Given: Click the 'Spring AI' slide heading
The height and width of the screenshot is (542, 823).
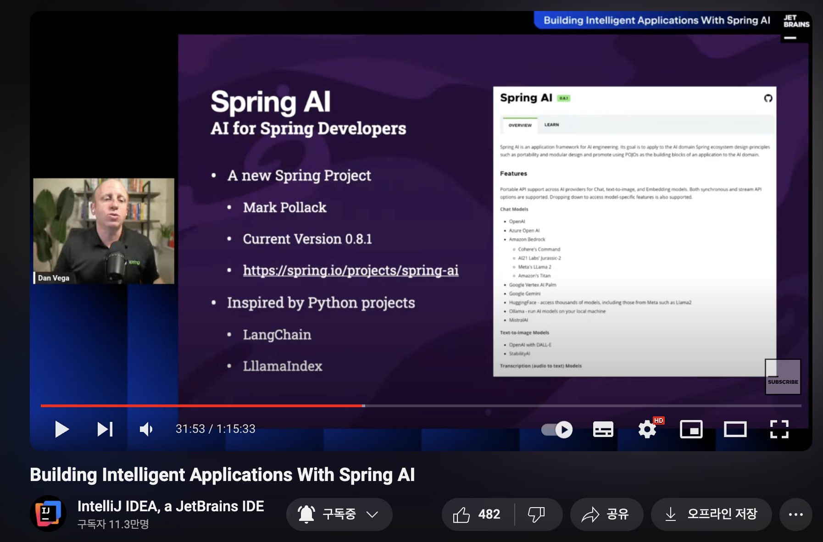Looking at the screenshot, I should coord(270,102).
